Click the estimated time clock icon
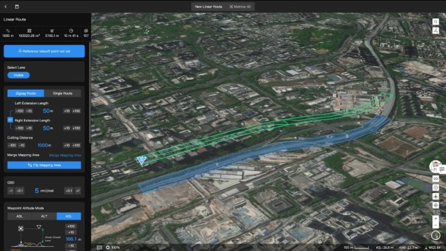The height and width of the screenshot is (251, 446). pyautogui.click(x=71, y=31)
